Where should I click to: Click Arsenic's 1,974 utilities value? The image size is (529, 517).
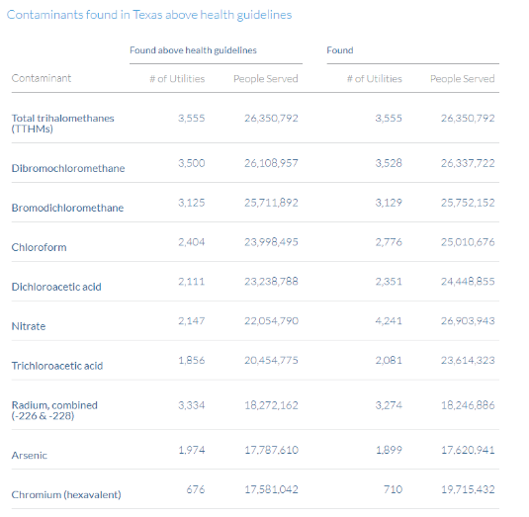pyautogui.click(x=191, y=450)
